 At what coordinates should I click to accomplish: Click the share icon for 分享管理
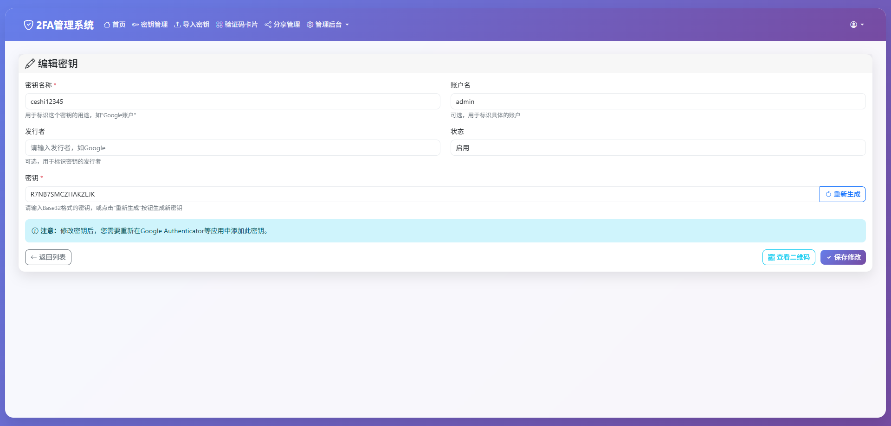pyautogui.click(x=268, y=25)
